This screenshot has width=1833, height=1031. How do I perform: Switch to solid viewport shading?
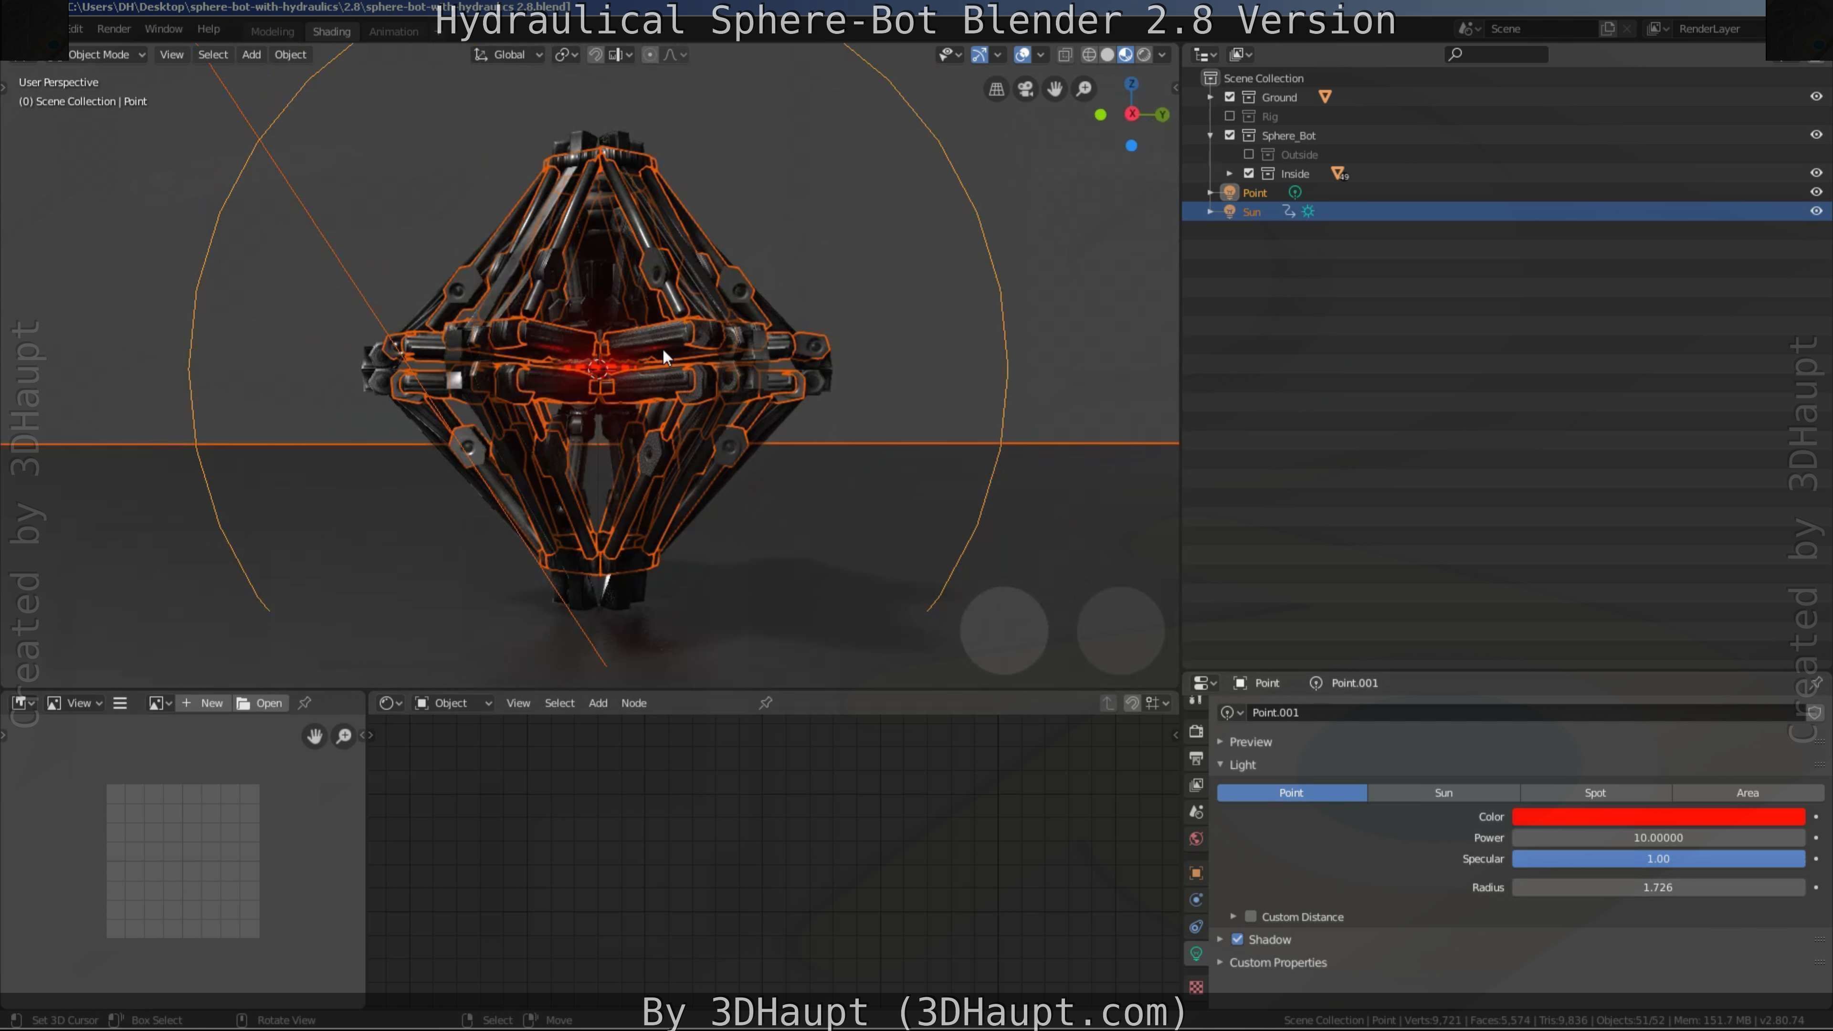(1107, 55)
